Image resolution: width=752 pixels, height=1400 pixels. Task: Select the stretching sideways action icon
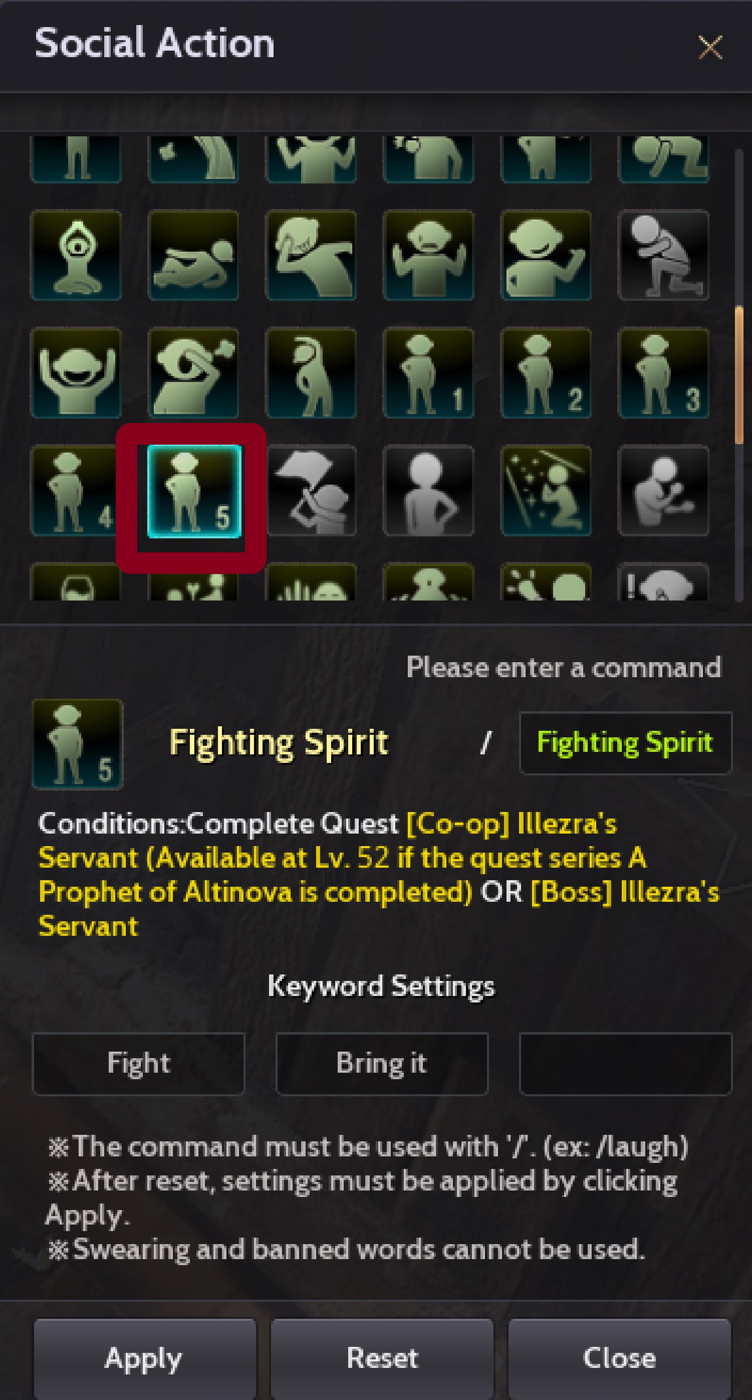click(311, 373)
